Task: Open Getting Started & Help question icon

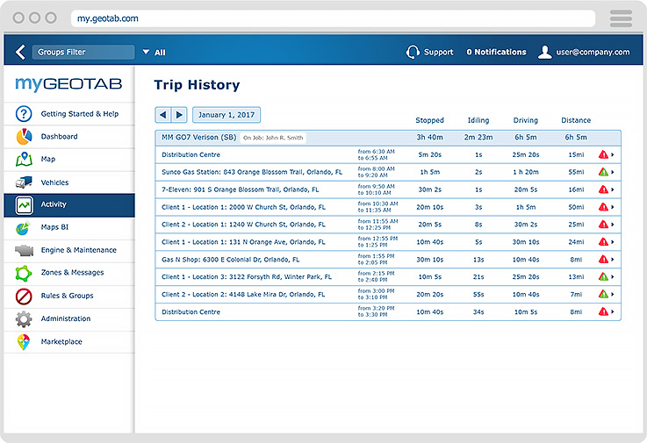Action: pos(24,113)
